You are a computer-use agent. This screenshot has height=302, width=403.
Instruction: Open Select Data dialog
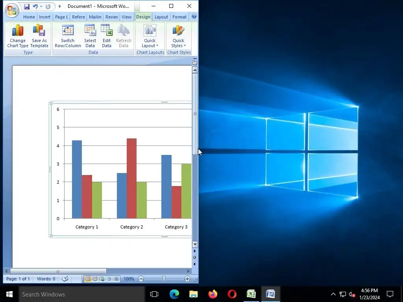click(x=90, y=36)
